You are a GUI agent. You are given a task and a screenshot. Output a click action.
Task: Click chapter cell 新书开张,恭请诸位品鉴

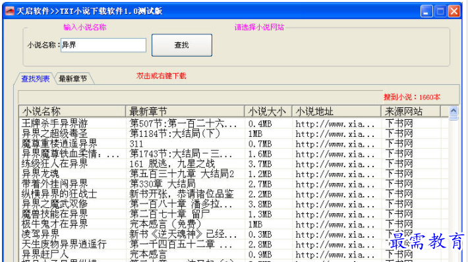pyautogui.click(x=182, y=194)
